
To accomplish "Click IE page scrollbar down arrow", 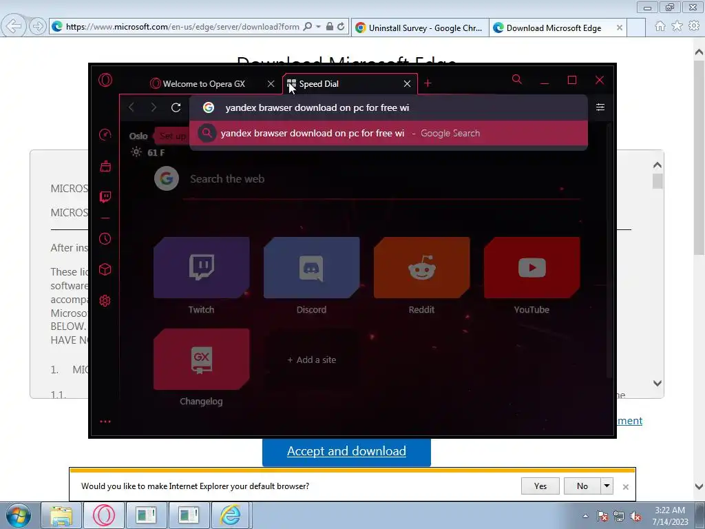I will click(x=699, y=486).
